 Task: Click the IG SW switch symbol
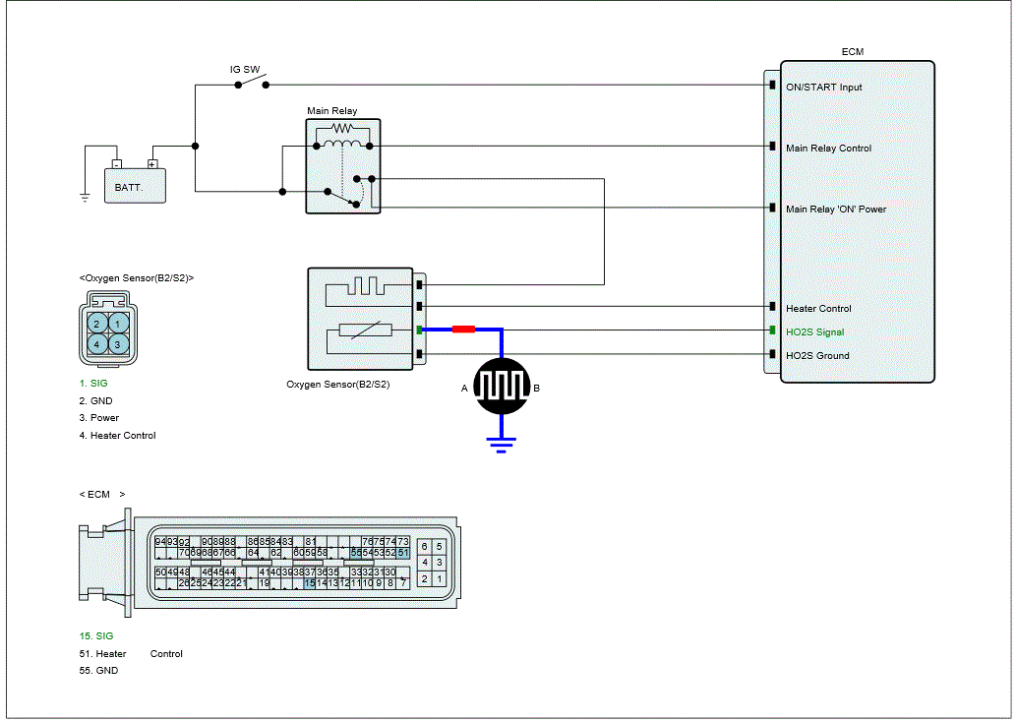(252, 82)
